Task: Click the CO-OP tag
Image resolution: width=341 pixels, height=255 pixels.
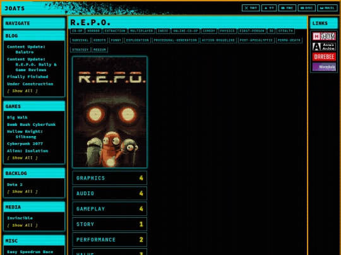Action: [77, 31]
